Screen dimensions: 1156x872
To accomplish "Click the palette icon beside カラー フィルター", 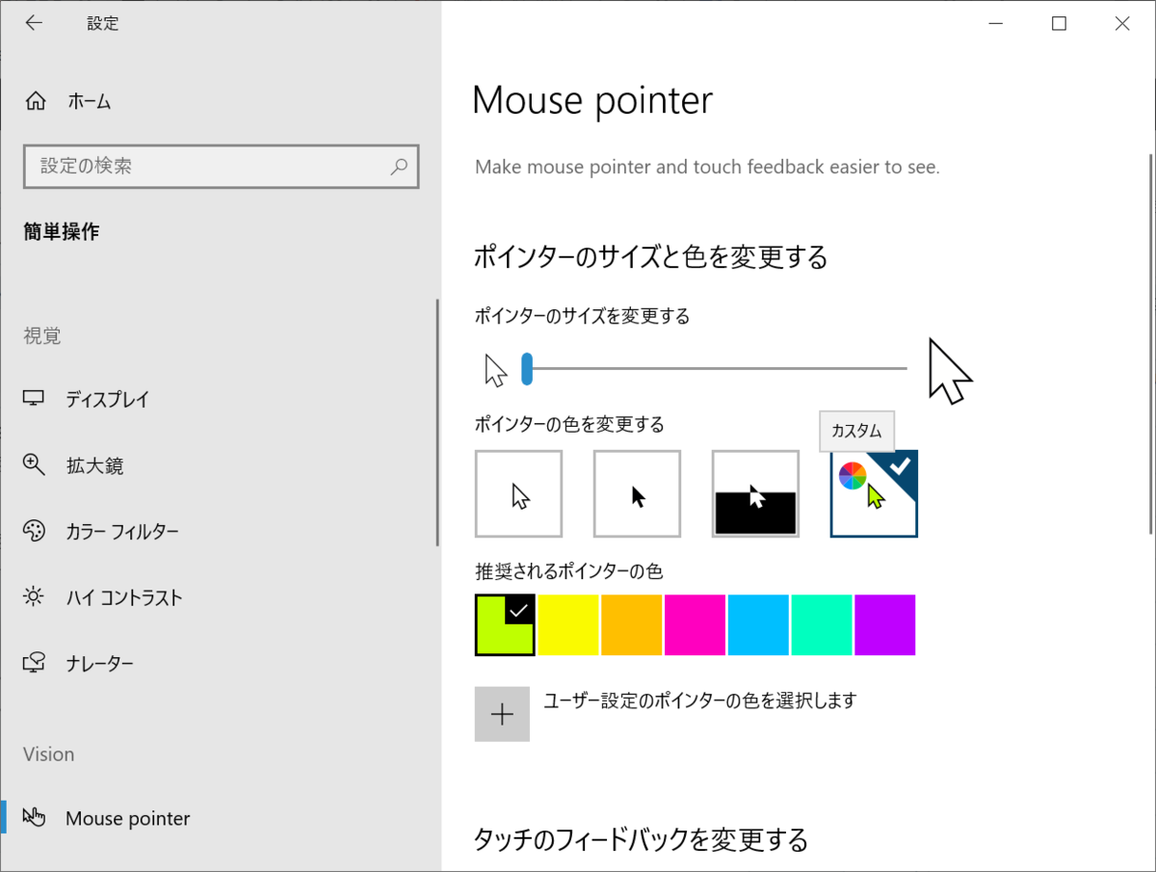I will click(x=34, y=531).
